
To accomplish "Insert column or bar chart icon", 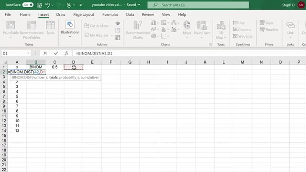I will [x=153, y=23].
